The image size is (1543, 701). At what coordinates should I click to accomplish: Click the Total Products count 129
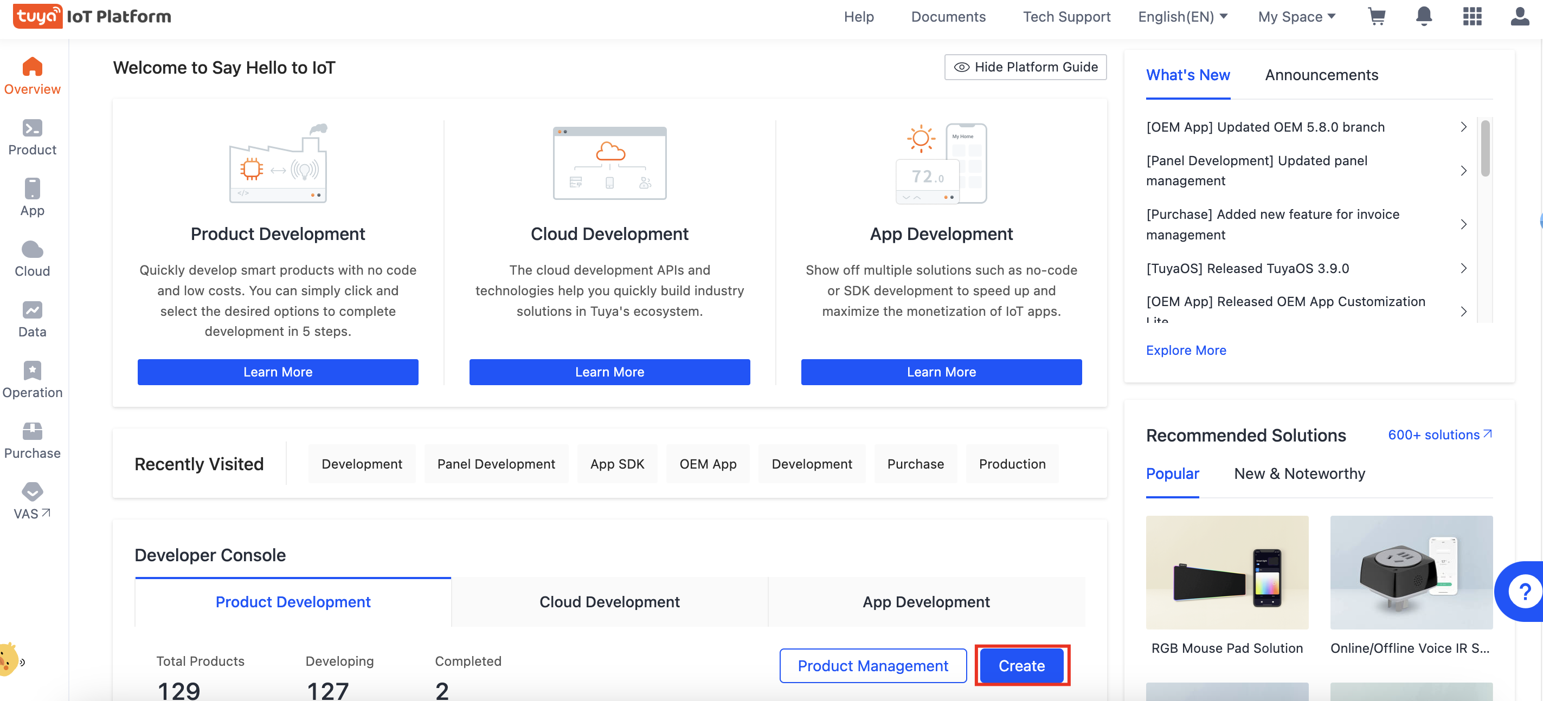pos(178,690)
